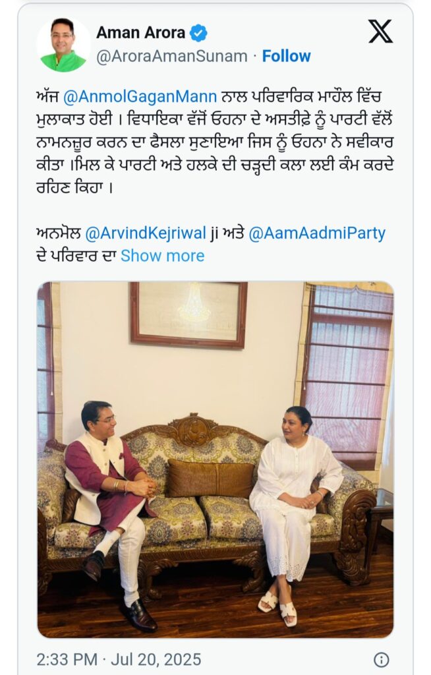Click the first Punjabi paragraph of the tweet
The width and height of the screenshot is (431, 675).
(214, 142)
